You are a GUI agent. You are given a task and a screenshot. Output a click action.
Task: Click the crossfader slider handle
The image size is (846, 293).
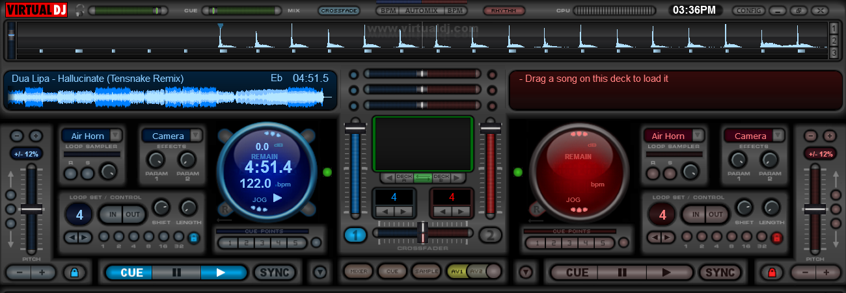422,233
